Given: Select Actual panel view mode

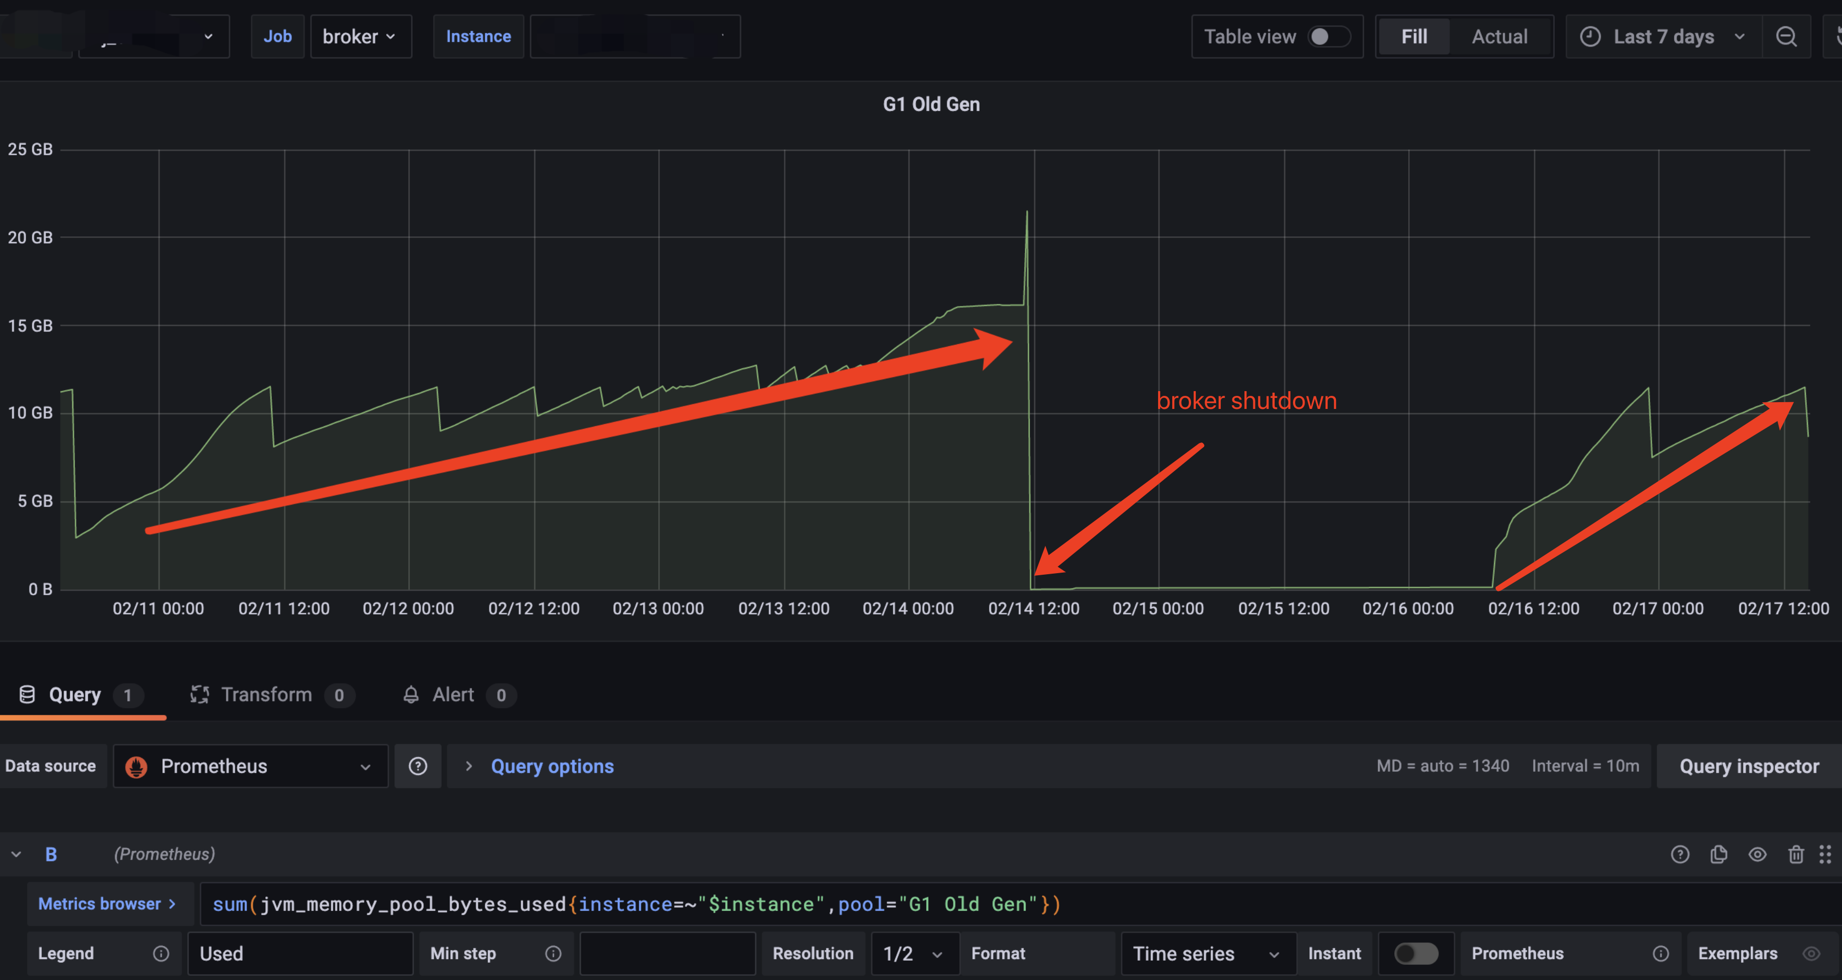Looking at the screenshot, I should coord(1499,37).
